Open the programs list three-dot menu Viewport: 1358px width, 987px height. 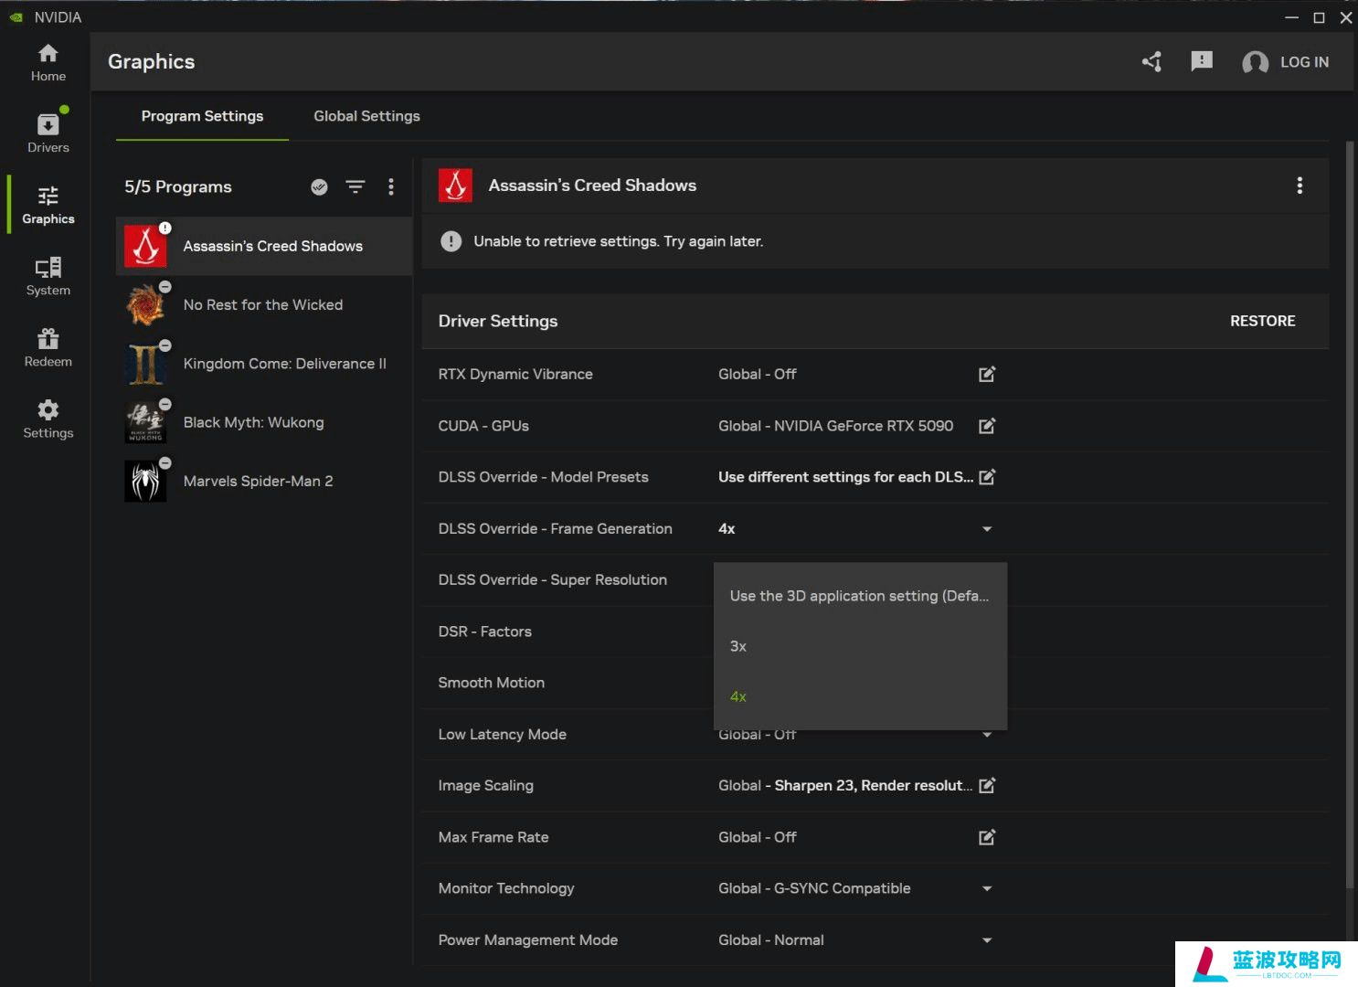[391, 186]
